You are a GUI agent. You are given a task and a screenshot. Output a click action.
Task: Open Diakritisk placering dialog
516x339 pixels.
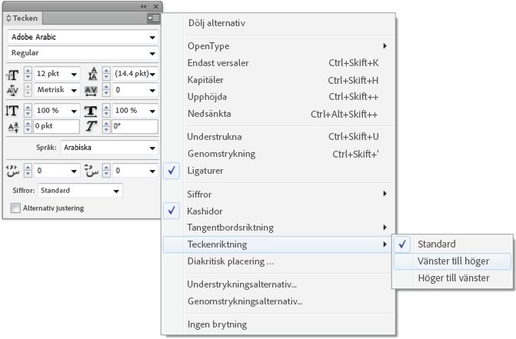pos(278,261)
